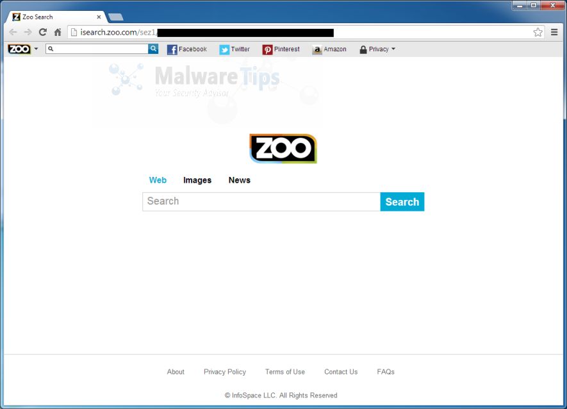Bookmark this page with the star icon
Image resolution: width=567 pixels, height=409 pixels.
[538, 32]
